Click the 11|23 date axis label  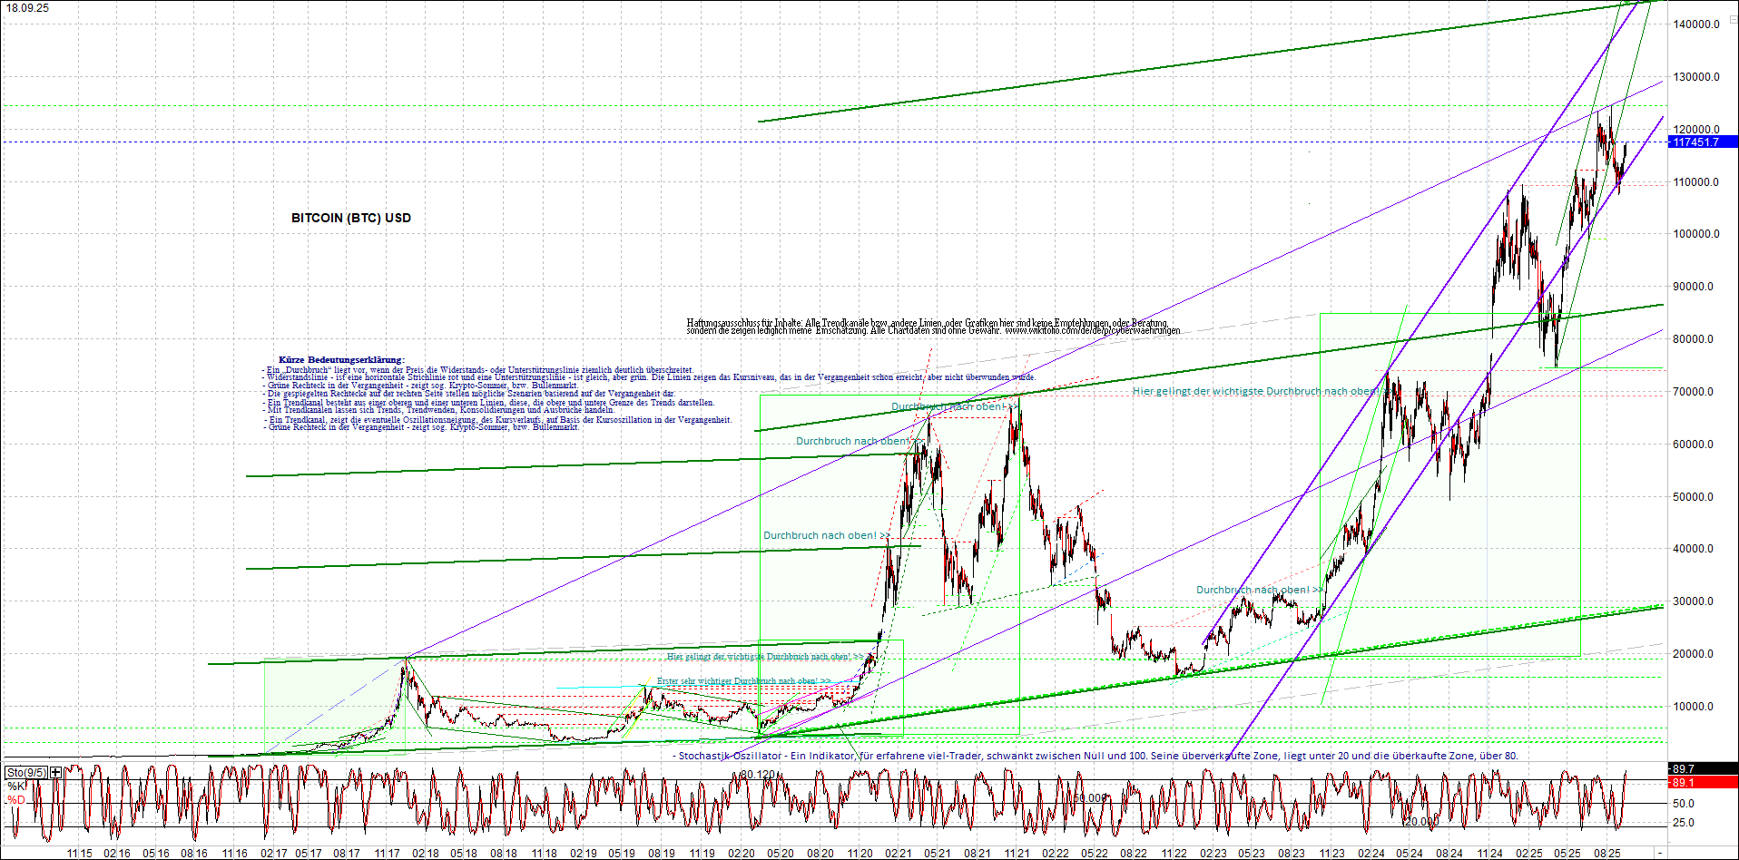(x=1332, y=854)
